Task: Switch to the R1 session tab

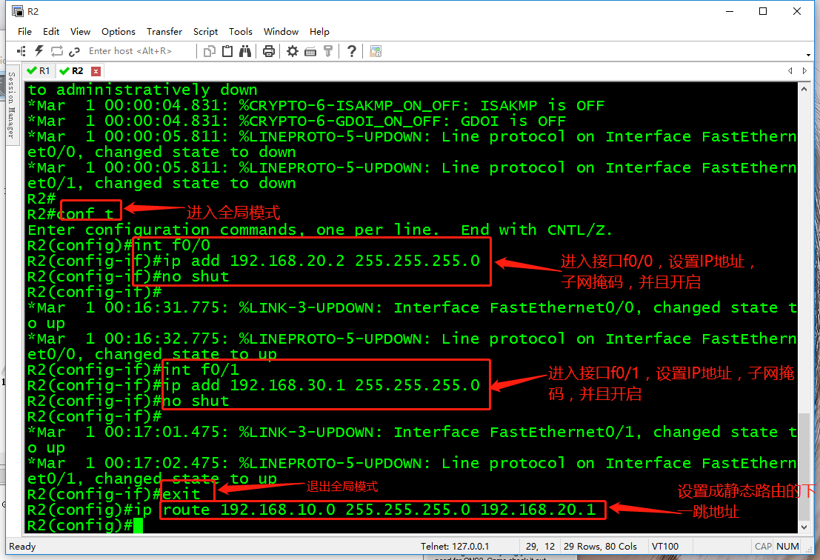Action: pos(39,70)
